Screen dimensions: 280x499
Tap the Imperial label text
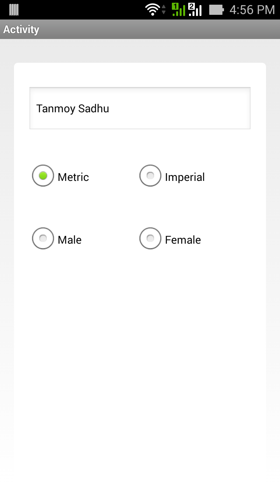[x=185, y=177]
